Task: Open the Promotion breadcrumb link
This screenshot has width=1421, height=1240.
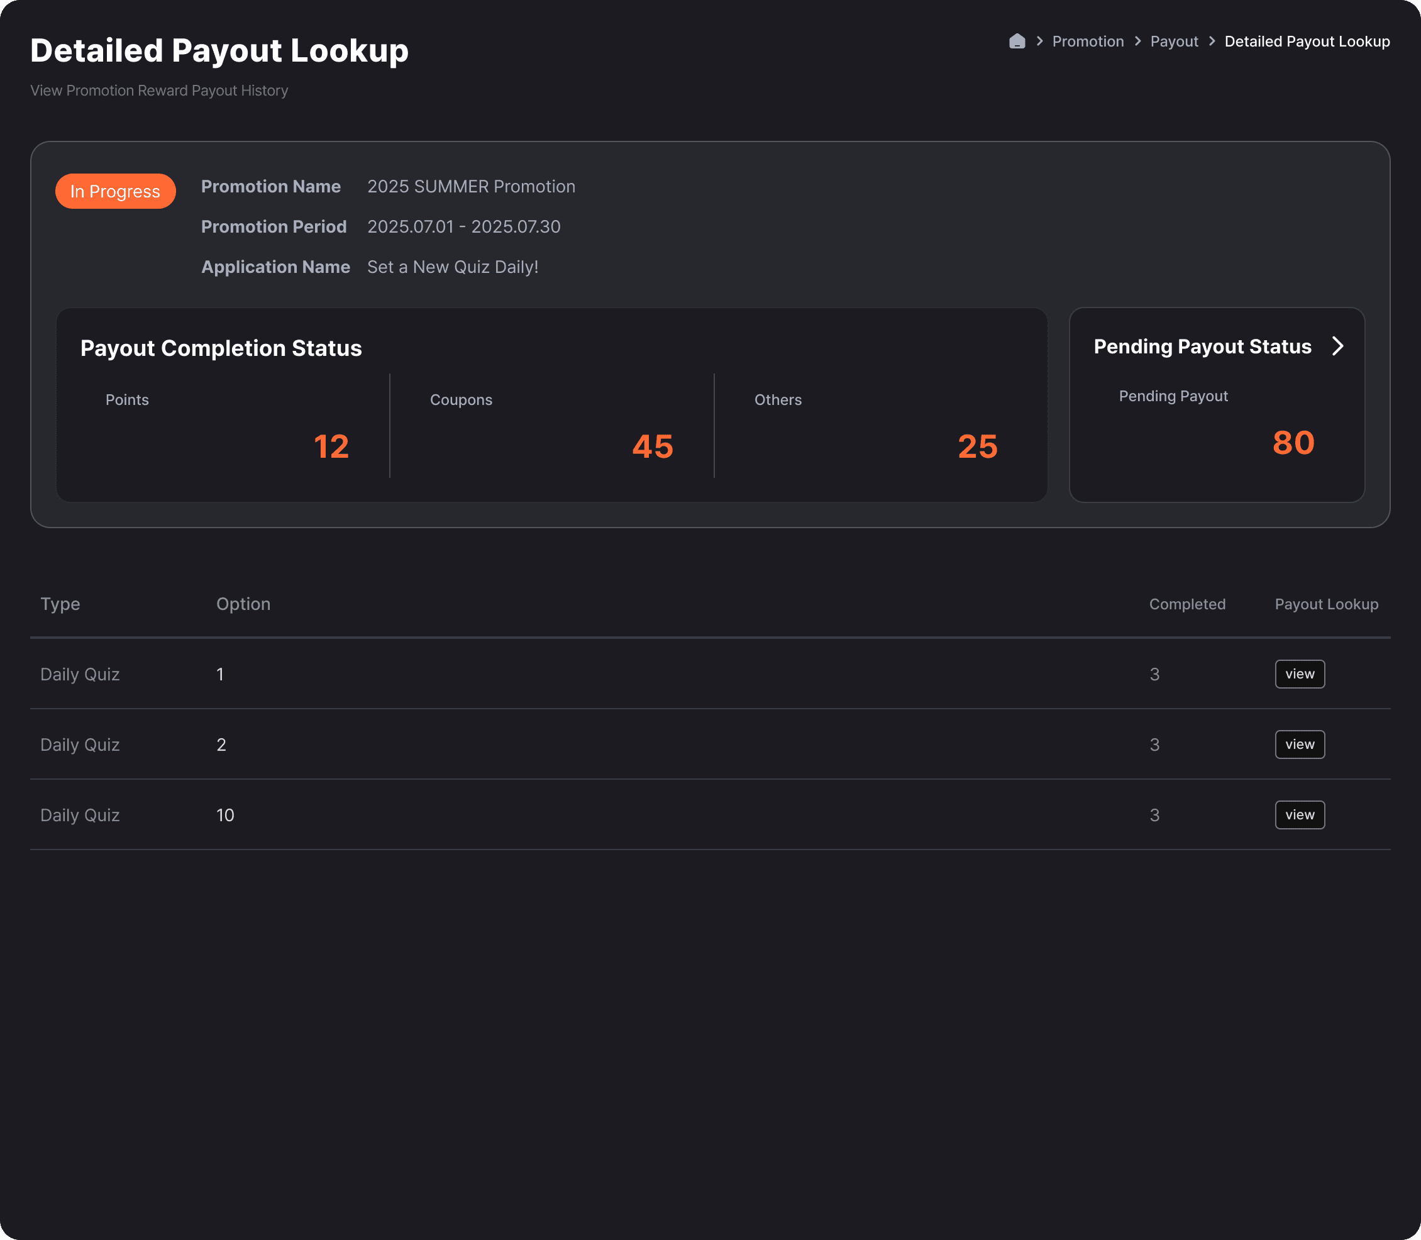Action: point(1088,42)
